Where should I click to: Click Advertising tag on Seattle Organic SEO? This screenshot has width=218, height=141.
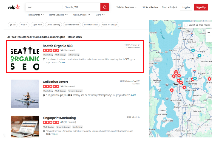pyautogui.click(x=74, y=55)
